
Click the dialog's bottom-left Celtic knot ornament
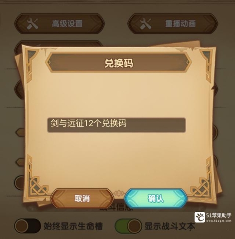(38, 185)
